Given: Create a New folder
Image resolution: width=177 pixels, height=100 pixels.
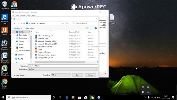Looking at the screenshot, I should [30, 28].
